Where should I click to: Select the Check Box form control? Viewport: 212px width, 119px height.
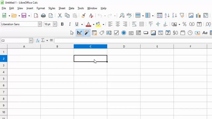click(116, 33)
